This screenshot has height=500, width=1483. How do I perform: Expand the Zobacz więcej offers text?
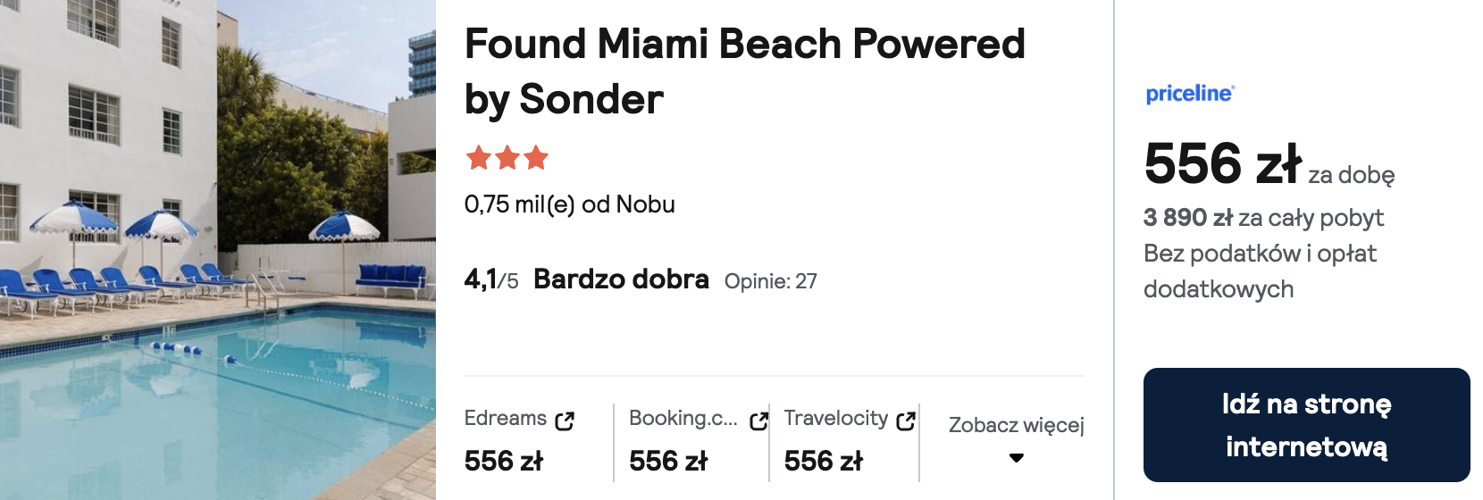1016,425
